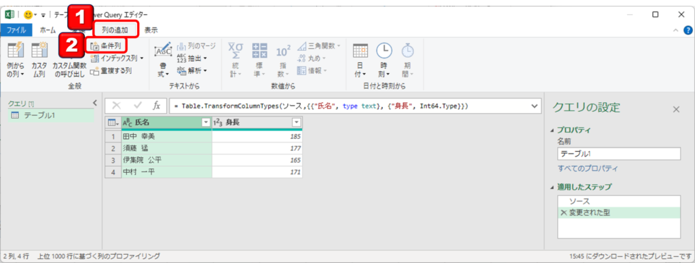695x263 pixels.
Task: Switch to the 列の追加 tab
Action: [x=115, y=30]
